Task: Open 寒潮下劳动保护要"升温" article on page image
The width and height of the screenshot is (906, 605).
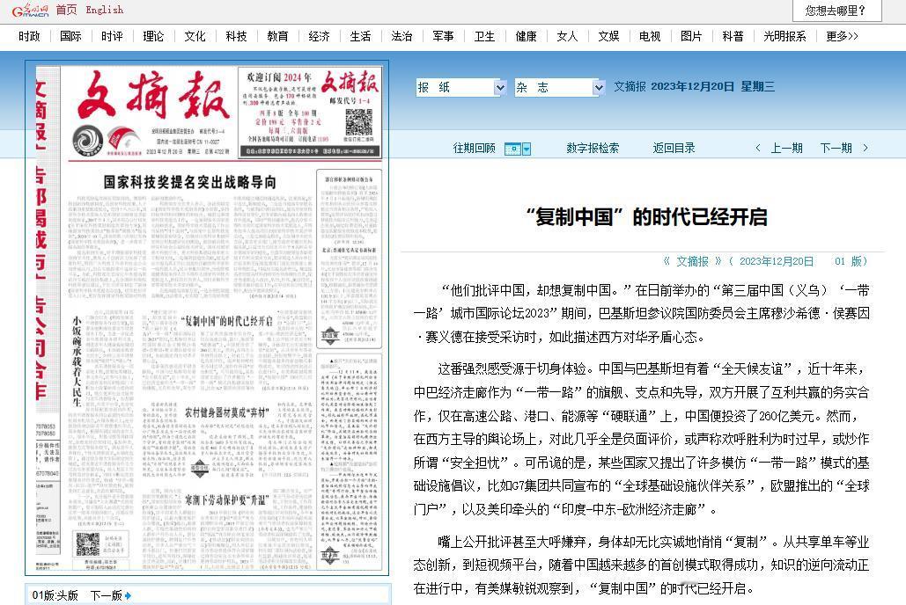Action: [226, 500]
